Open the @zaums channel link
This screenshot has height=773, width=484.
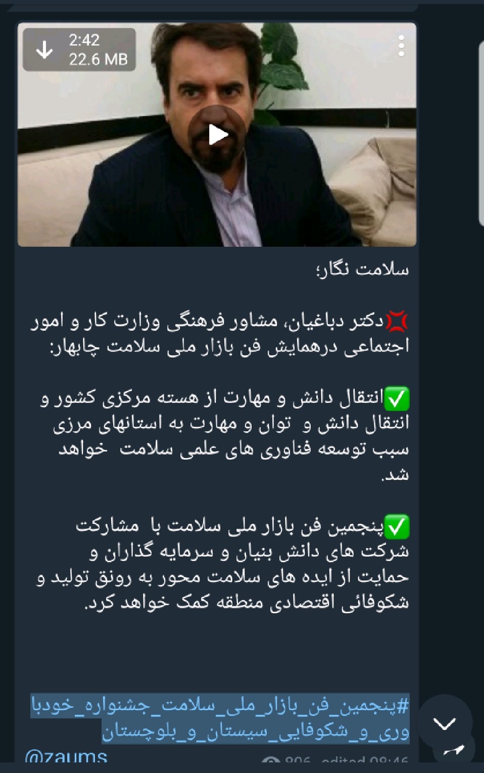click(x=66, y=757)
